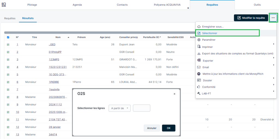279x139 pixels.
Task: Expand the Exporter submenu arrow
Action: [x=274, y=58]
